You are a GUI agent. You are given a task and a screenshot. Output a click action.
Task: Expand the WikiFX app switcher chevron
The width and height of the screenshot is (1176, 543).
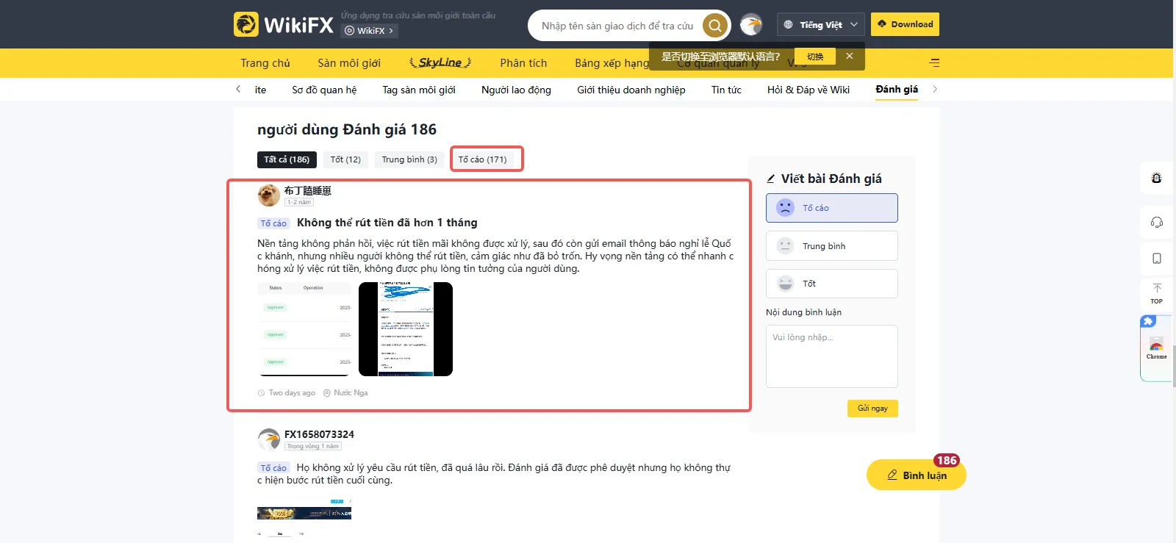coord(391,31)
